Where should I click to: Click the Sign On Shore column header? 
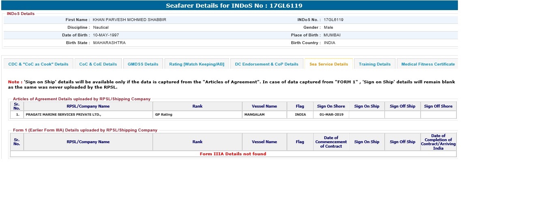[x=331, y=106]
